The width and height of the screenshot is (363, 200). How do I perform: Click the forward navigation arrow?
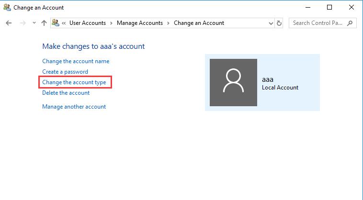pos(23,23)
